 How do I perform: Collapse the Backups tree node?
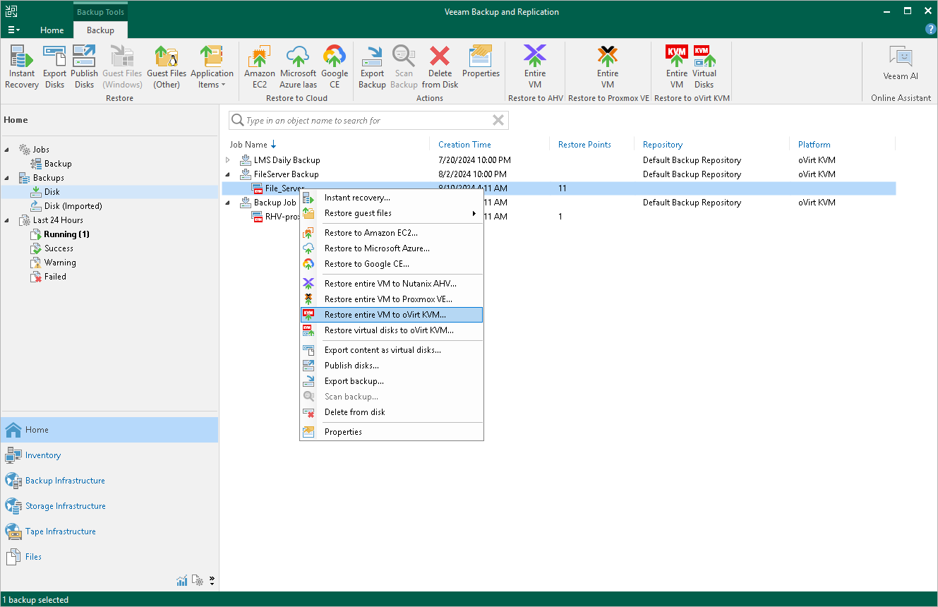[8, 178]
